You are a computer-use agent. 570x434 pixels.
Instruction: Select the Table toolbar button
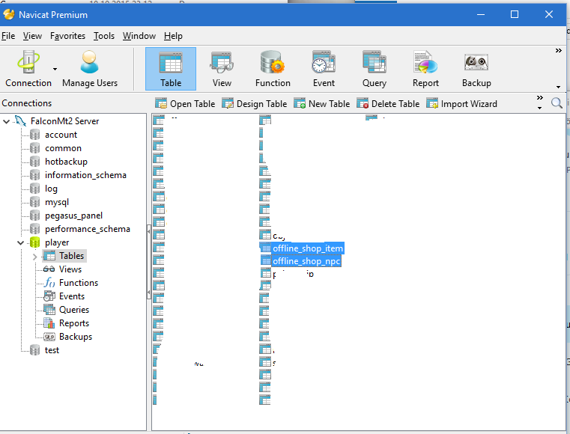171,69
